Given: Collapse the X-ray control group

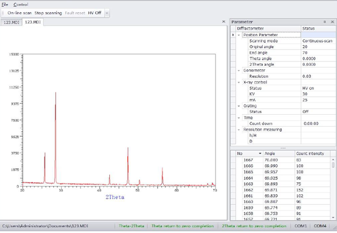Looking at the screenshot, I should tap(239, 82).
